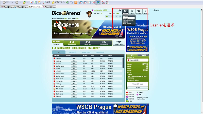Screen dimensions: 203x114
Task: Click the folder tree icon in toolbar
Action: (72, 2)
